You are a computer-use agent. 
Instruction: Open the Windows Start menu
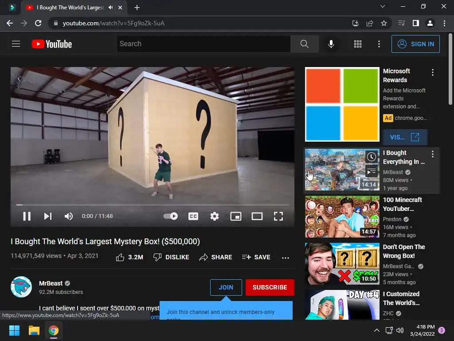tap(14, 330)
